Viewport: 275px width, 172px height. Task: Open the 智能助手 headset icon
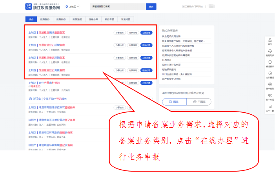click(270, 51)
